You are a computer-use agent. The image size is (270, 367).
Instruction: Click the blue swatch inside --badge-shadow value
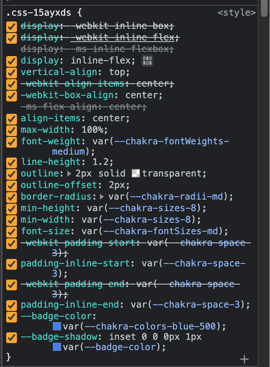point(58,347)
